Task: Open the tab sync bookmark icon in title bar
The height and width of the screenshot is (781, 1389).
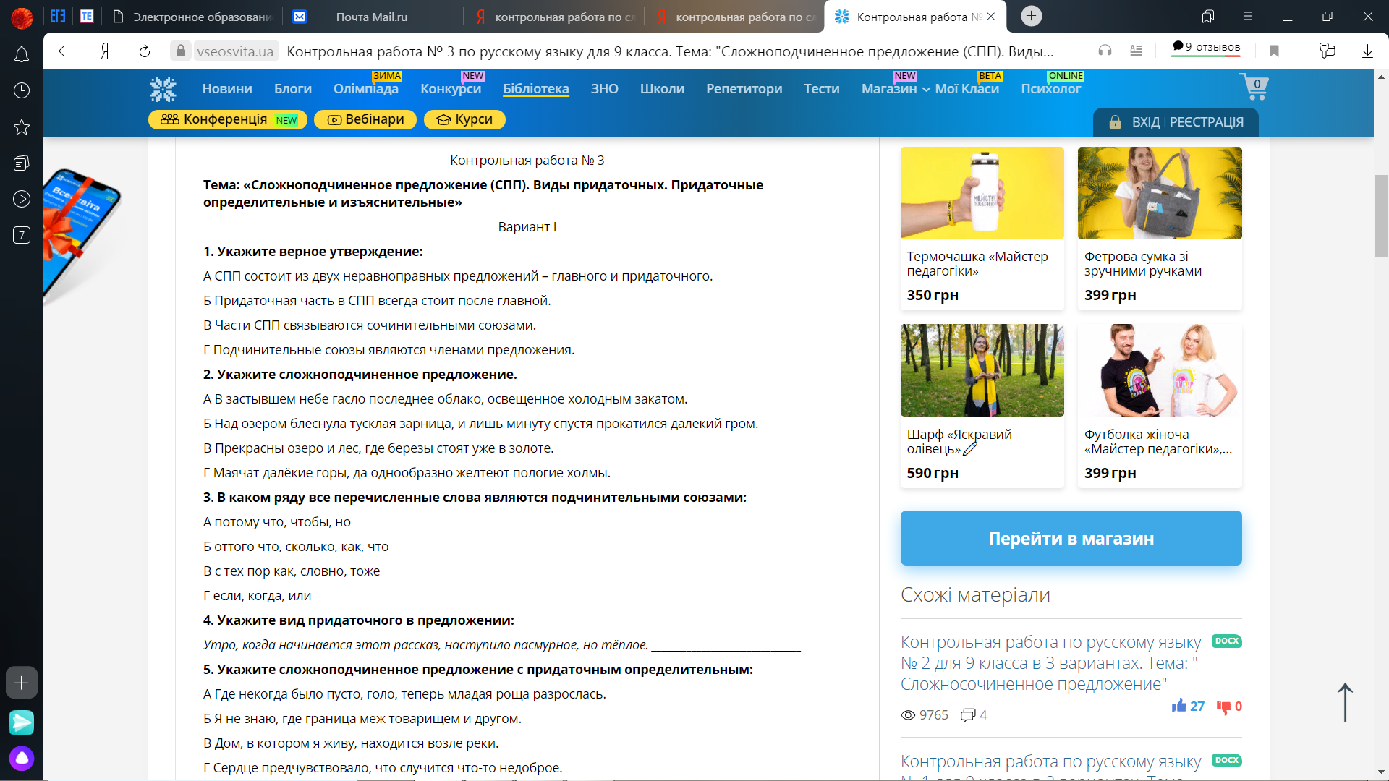Action: click(1207, 16)
